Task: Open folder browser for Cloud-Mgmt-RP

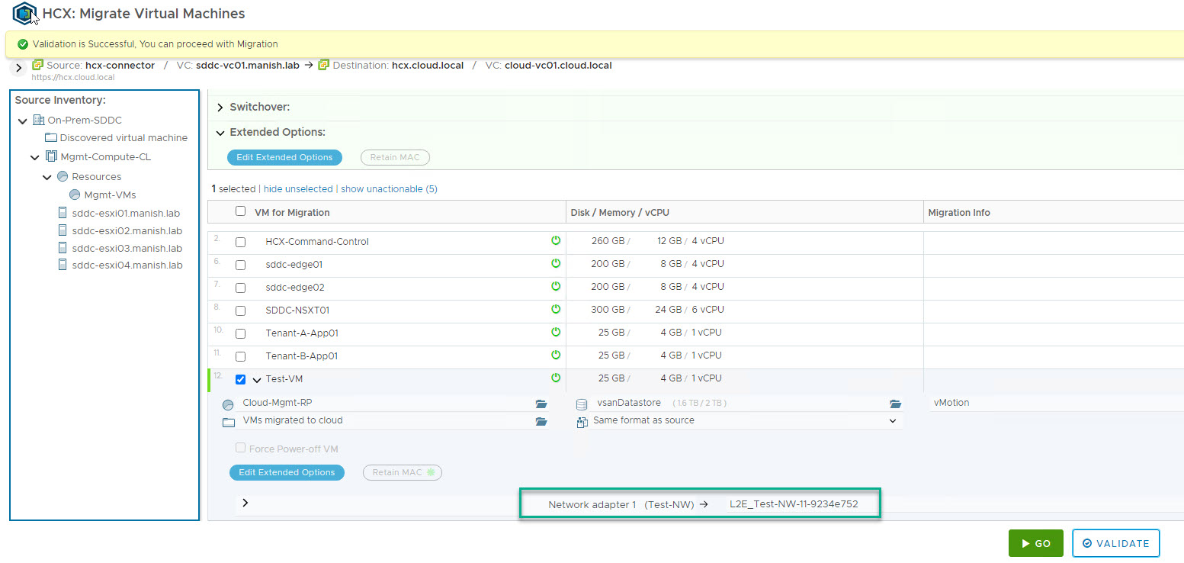Action: [x=541, y=404]
